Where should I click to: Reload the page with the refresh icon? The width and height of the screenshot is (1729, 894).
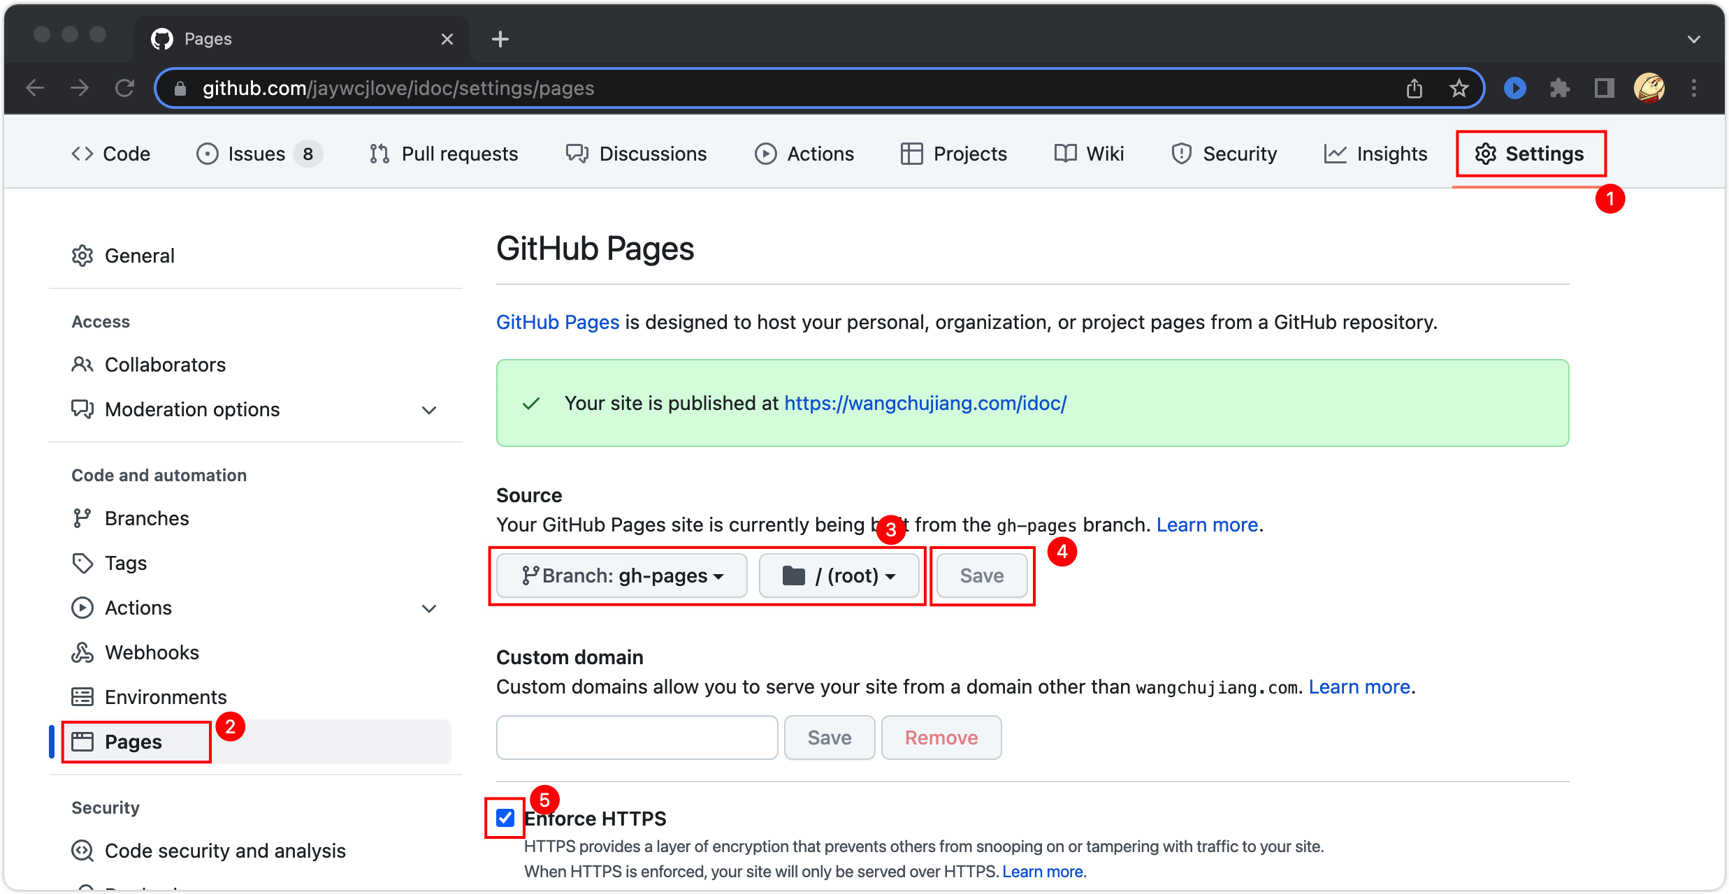[x=124, y=89]
